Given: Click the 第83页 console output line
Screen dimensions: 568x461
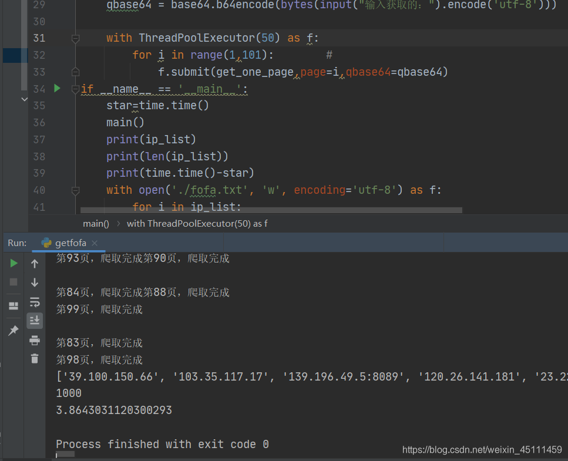Looking at the screenshot, I should click(x=99, y=343).
